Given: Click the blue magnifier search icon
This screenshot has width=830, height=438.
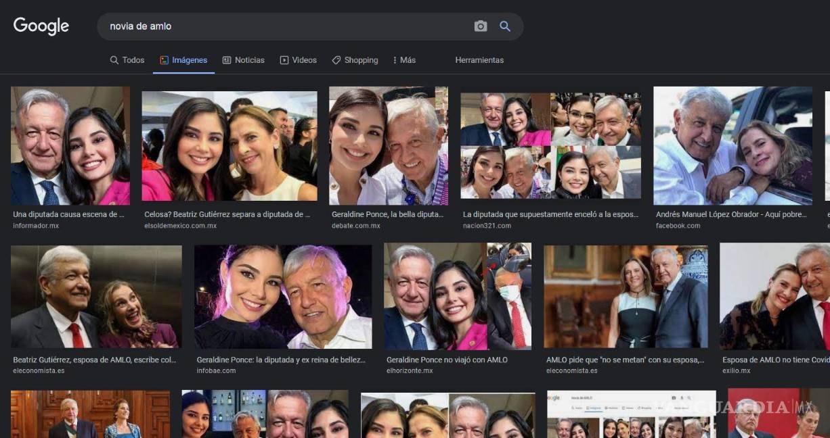Looking at the screenshot, I should point(505,26).
